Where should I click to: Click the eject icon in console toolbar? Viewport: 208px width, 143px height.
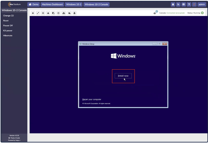tap(48, 13)
